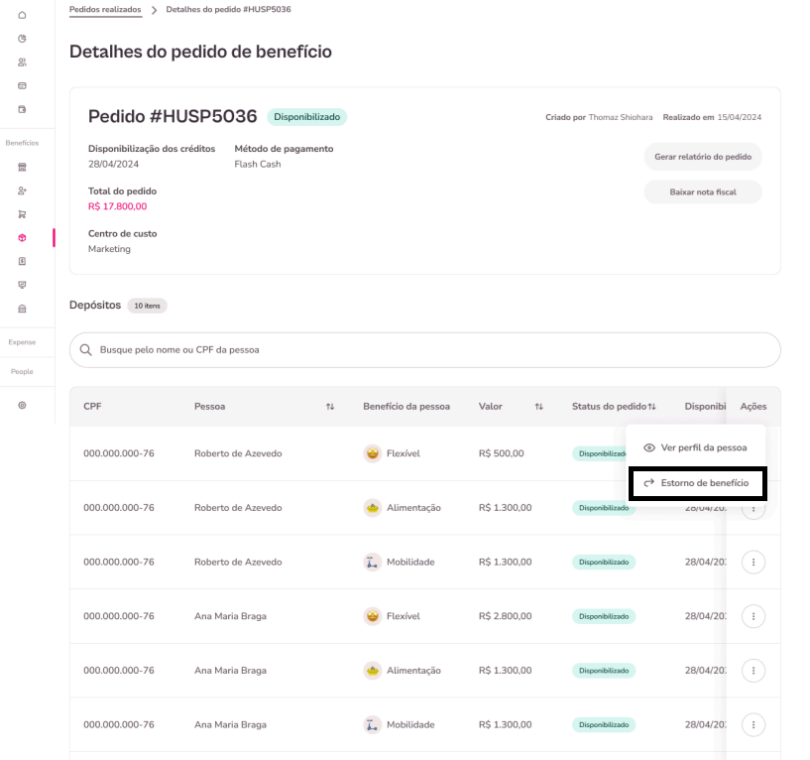Open actions for Roberto de Azevedo's Mobilidade row
The image size is (810, 760).
coord(753,562)
